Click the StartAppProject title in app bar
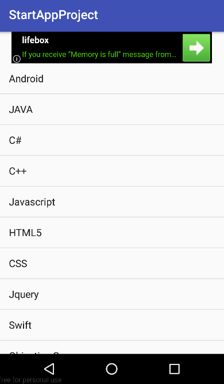 (x=53, y=15)
